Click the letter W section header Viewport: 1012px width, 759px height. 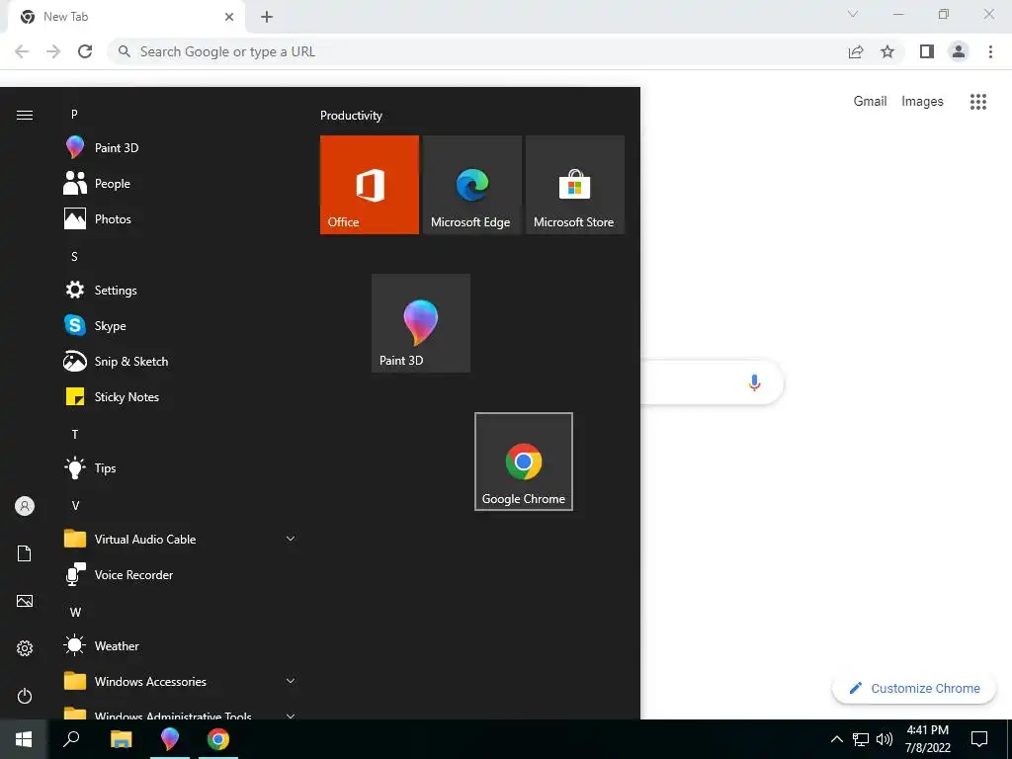[x=75, y=612]
